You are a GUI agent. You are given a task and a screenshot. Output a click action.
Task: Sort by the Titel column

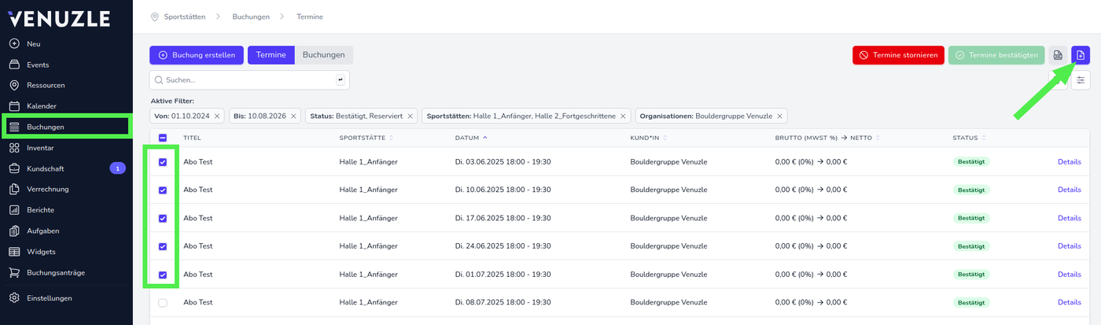[192, 138]
